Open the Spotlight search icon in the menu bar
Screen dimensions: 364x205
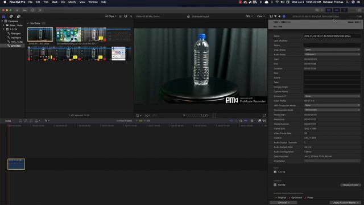[x=348, y=2]
